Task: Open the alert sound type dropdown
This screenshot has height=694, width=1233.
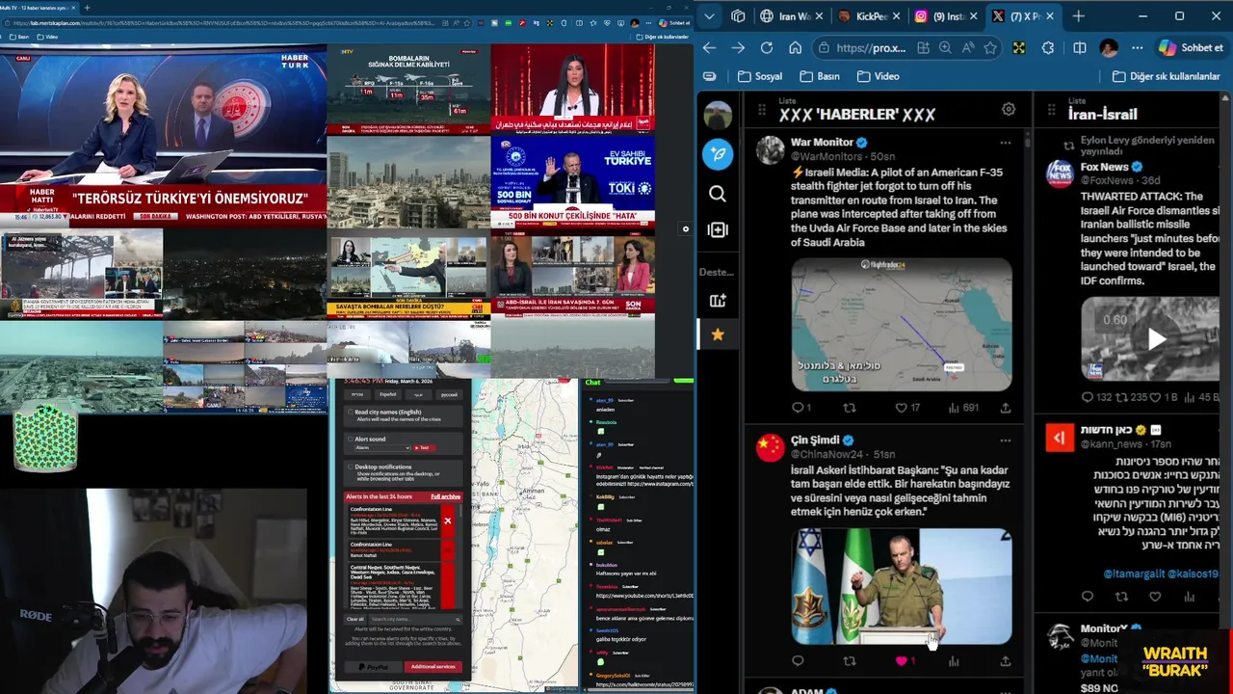Action: point(381,448)
